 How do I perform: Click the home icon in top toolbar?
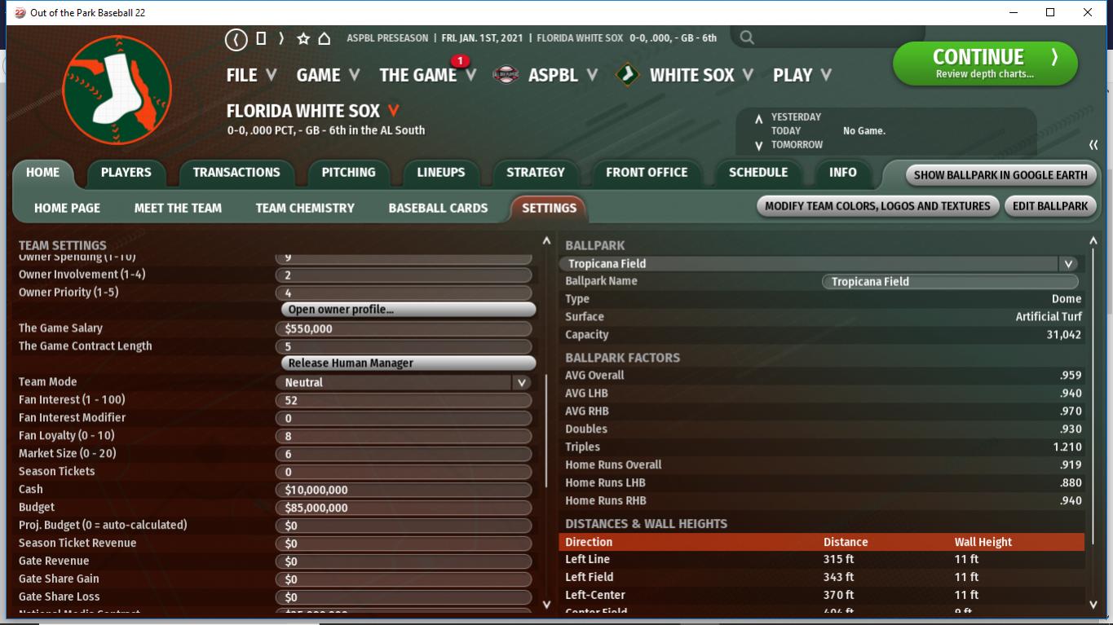pyautogui.click(x=324, y=38)
